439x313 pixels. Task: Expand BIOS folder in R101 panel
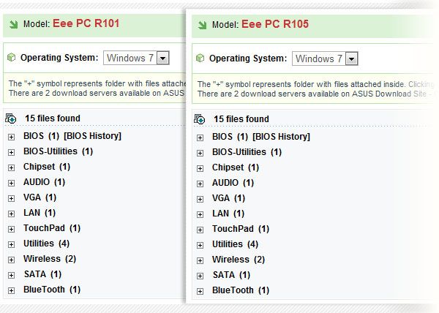pos(11,137)
